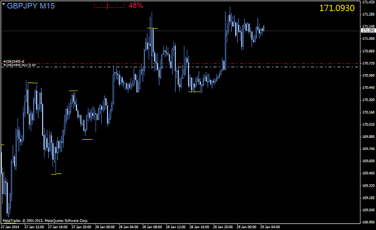Click the 27 Jan 12:00 time label
Screen dimensions: 376x230
point(34,227)
